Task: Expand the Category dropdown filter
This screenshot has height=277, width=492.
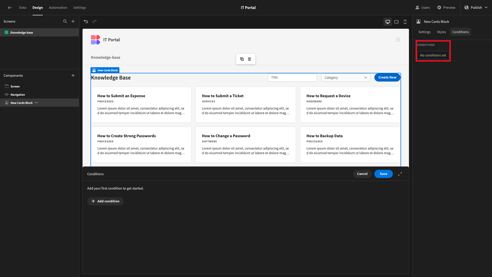Action: [345, 77]
